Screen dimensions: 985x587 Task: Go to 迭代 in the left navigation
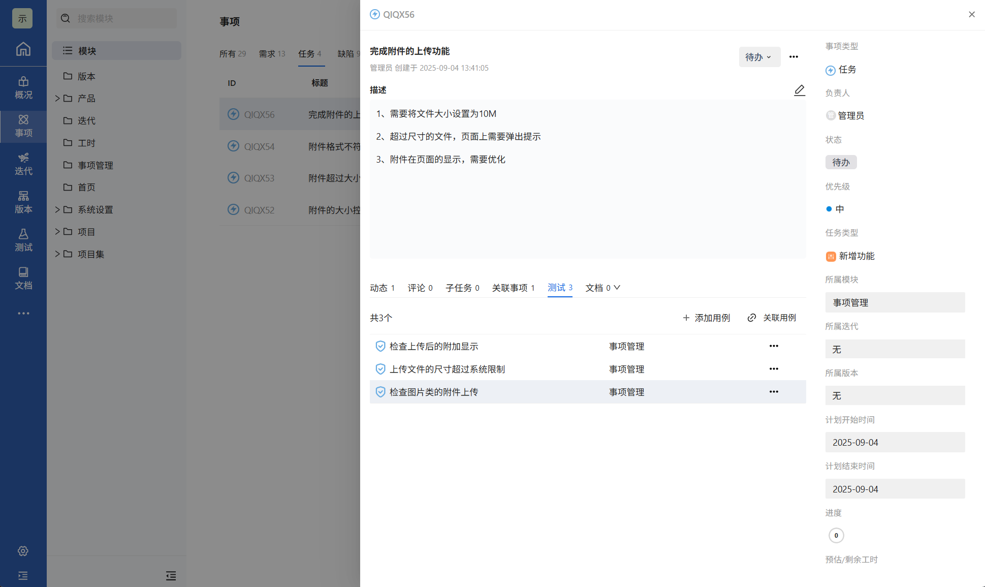click(x=23, y=164)
